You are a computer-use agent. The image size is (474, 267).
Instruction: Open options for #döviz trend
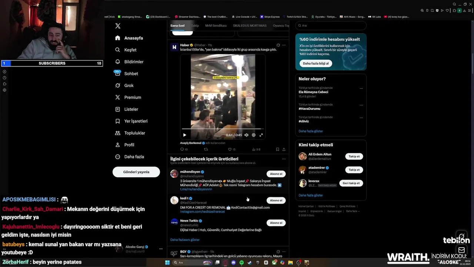(361, 118)
